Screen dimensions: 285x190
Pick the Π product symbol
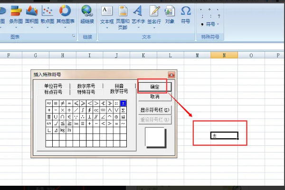[49, 117]
